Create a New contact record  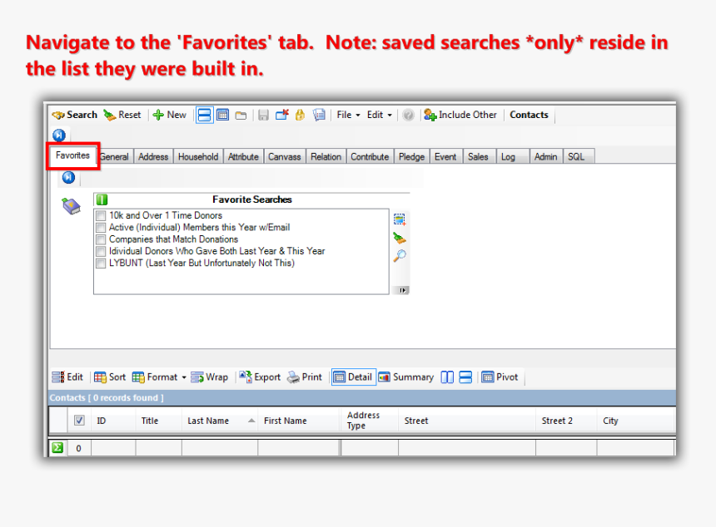169,115
